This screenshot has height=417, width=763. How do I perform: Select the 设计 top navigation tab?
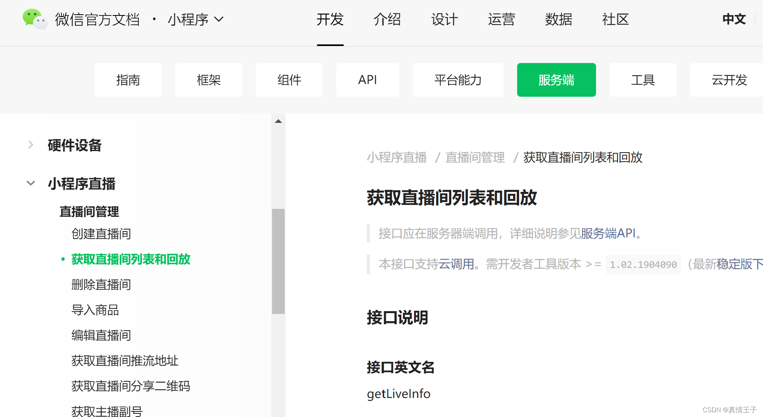(444, 19)
